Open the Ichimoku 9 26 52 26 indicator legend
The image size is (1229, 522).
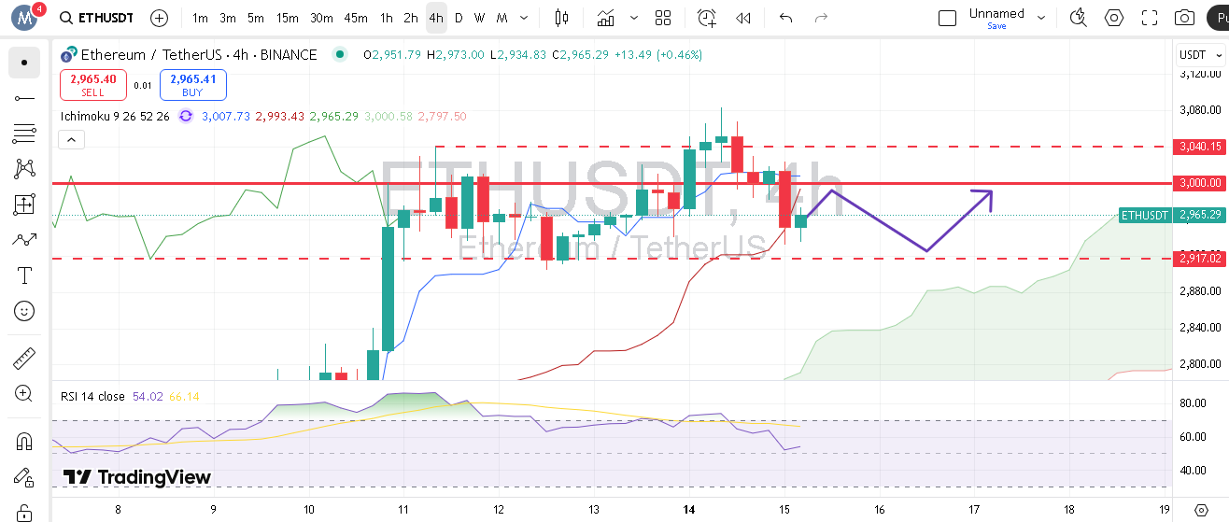click(115, 116)
